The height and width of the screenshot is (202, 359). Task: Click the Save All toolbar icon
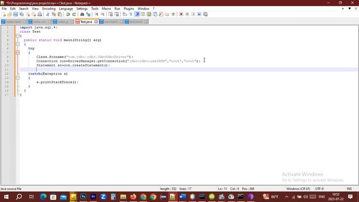[x=21, y=14]
